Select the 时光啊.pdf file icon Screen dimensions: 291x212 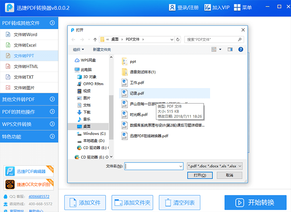tap(125, 115)
